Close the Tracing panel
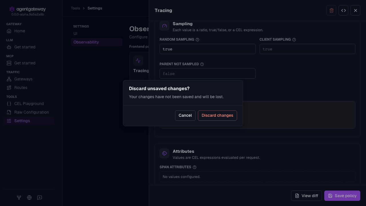366x206 pixels. click(355, 10)
